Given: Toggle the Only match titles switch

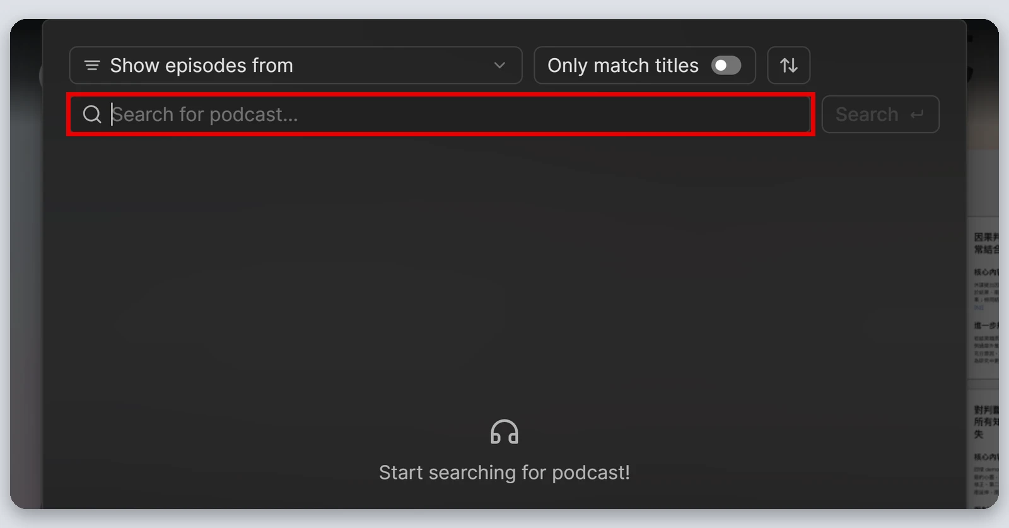Looking at the screenshot, I should tap(726, 66).
